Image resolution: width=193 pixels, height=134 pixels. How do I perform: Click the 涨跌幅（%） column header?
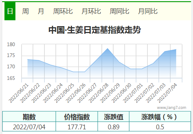point(160,117)
